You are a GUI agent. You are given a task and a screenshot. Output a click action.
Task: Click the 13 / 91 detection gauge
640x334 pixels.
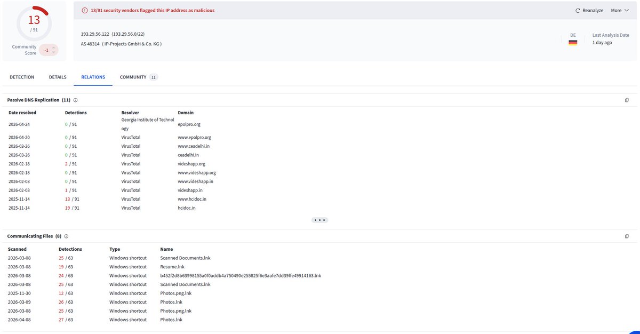34,22
